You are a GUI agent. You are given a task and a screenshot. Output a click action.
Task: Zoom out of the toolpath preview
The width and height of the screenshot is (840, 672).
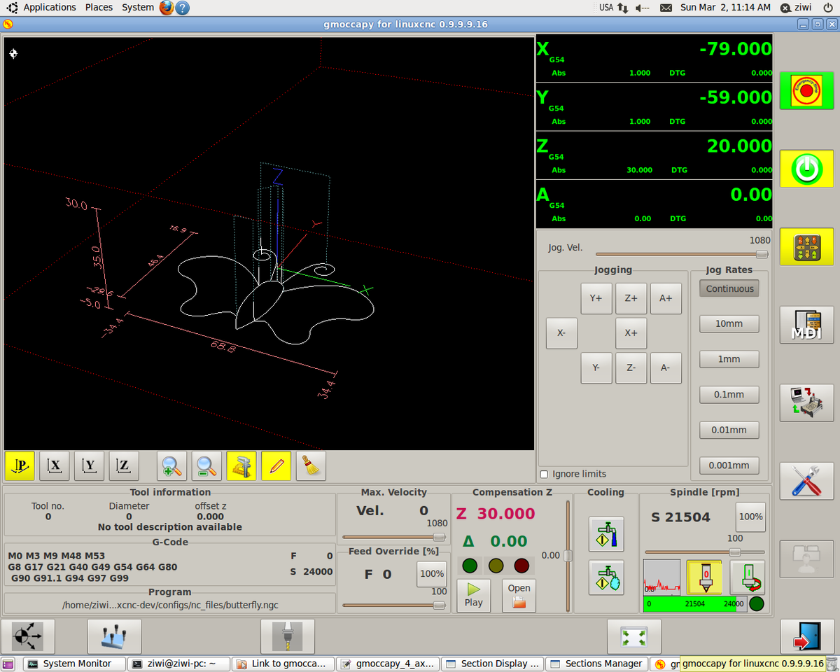(206, 465)
